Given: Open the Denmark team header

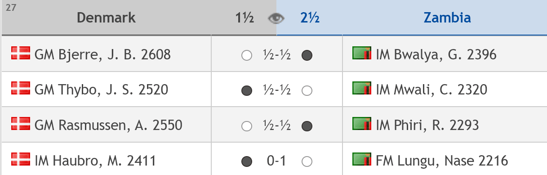Looking at the screenshot, I should (x=106, y=18).
